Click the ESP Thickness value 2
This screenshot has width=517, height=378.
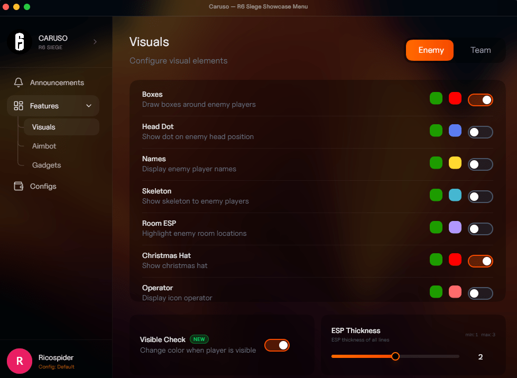click(481, 357)
